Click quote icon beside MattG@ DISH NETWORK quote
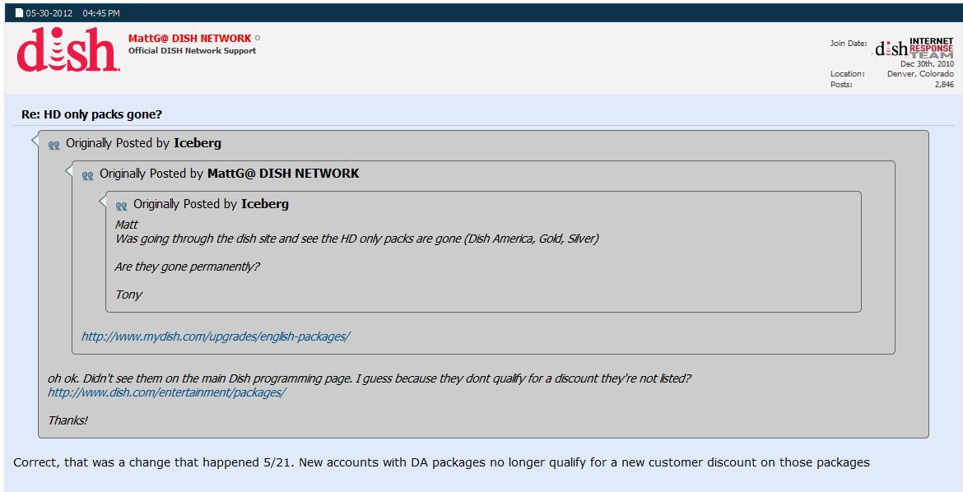The image size is (963, 492). point(88,176)
